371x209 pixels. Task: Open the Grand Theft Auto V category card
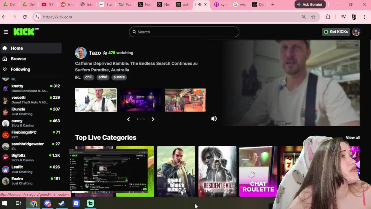[x=176, y=171]
